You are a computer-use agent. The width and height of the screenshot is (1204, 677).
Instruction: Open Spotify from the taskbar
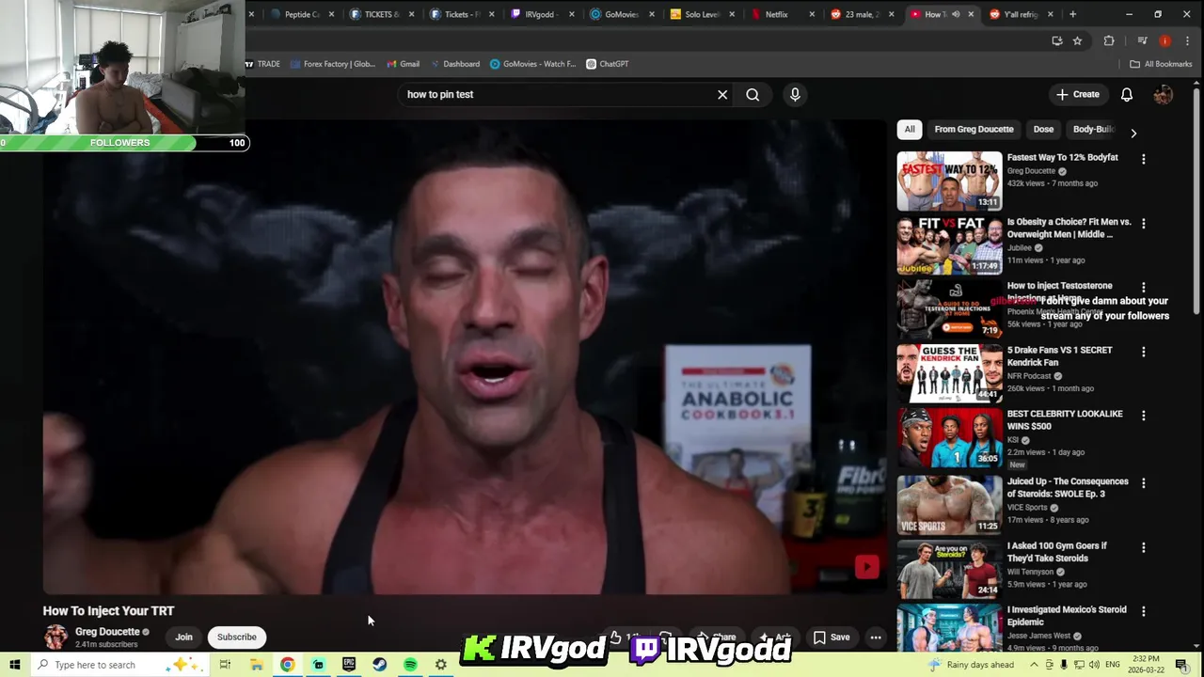tap(410, 665)
